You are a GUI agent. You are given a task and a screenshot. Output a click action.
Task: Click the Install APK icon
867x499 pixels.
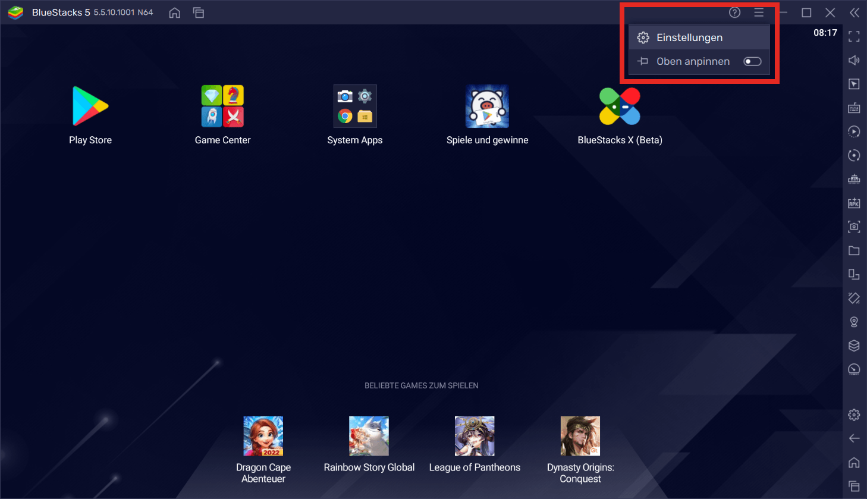coord(854,203)
